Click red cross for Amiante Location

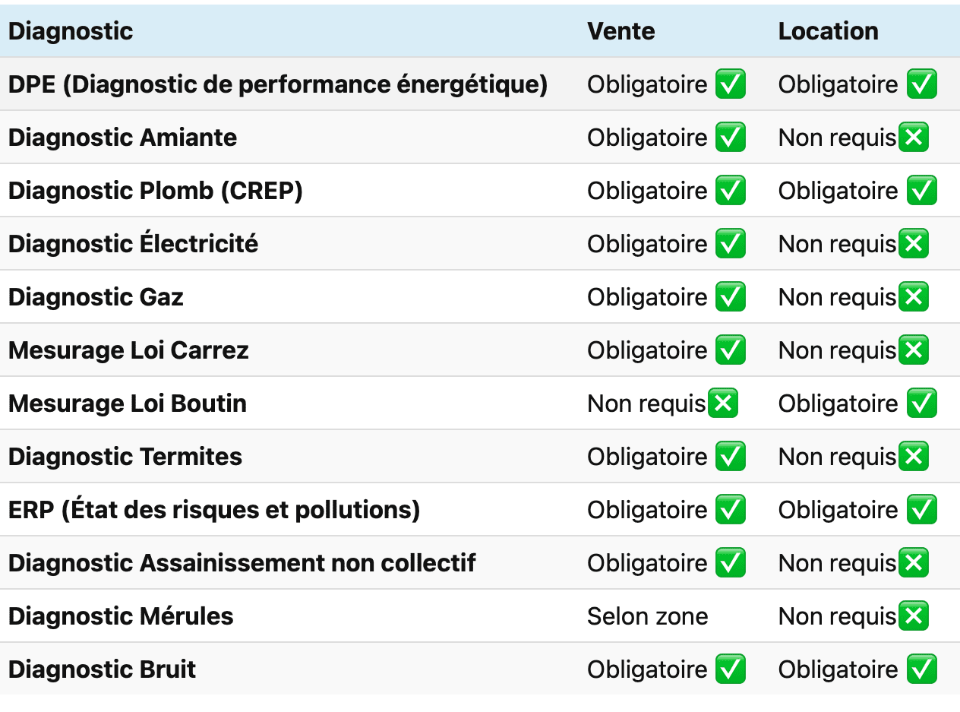coord(914,138)
